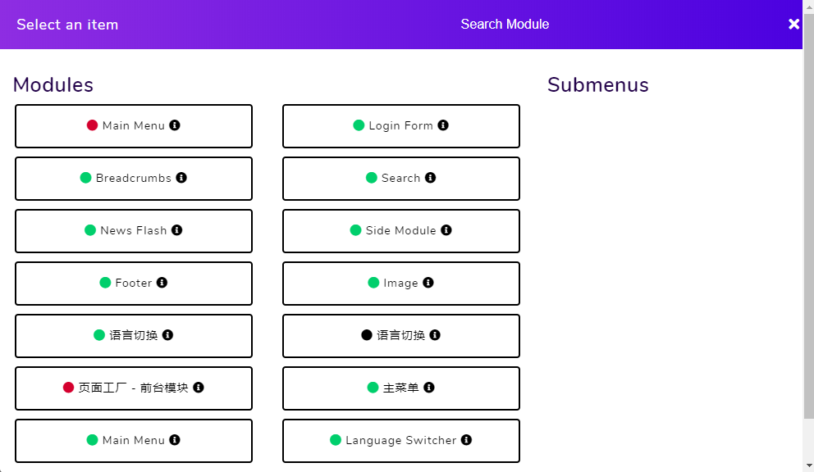
Task: Choose the Language Switcher module
Action: (400, 440)
